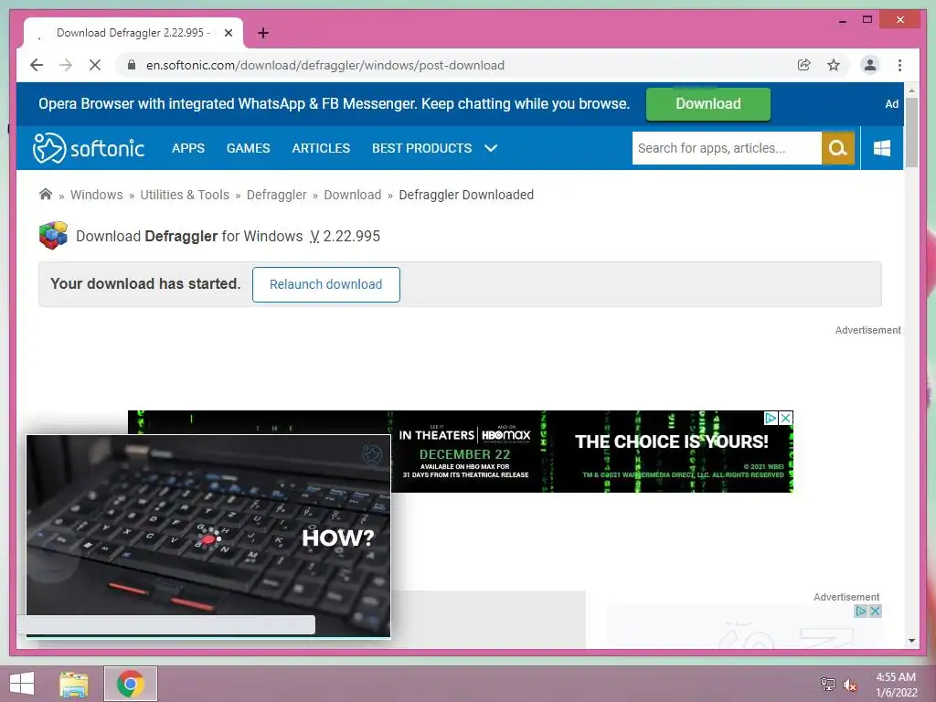Open the Defraggler breadcrumb link
Screen dimensions: 936x702
[276, 195]
